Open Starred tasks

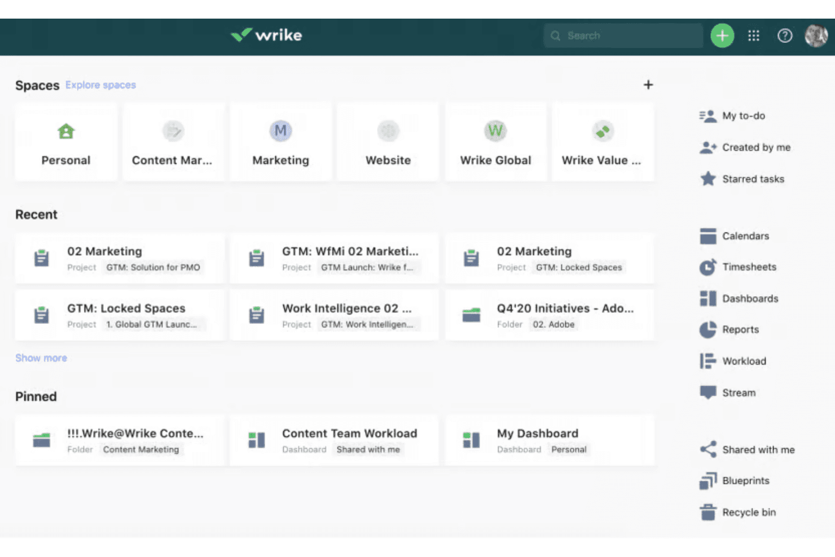pyautogui.click(x=742, y=179)
